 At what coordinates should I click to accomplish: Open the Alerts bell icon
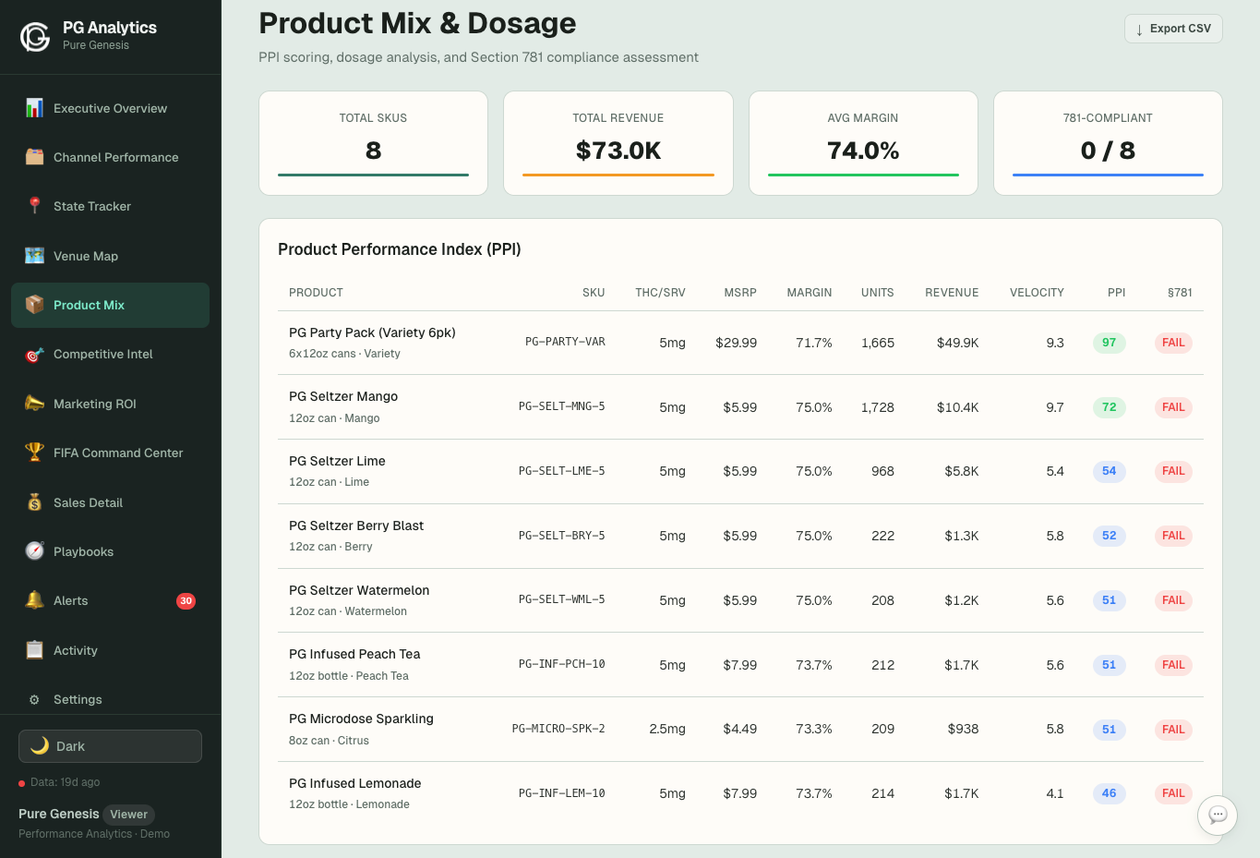(32, 600)
